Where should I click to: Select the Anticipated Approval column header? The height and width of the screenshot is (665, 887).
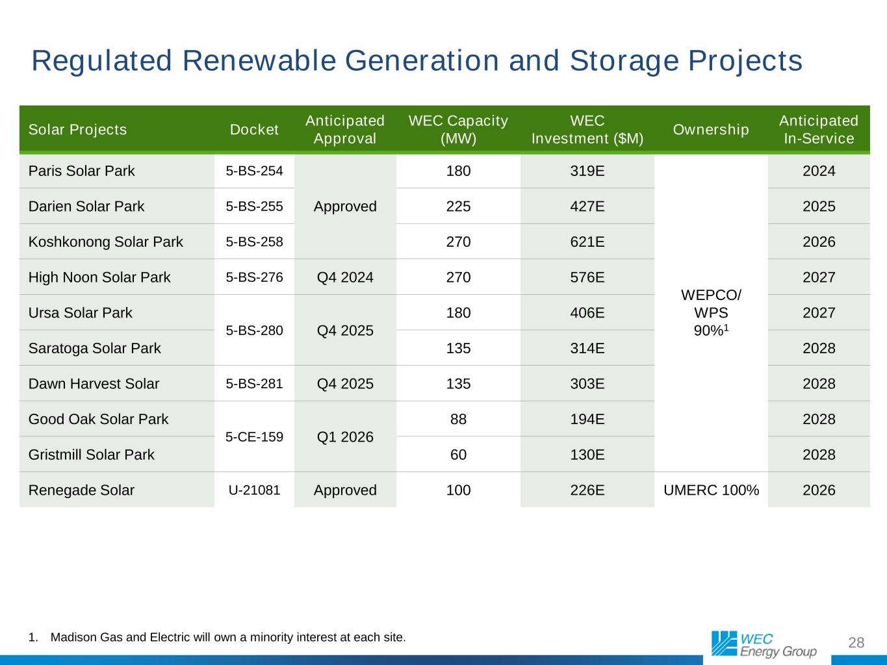point(345,130)
